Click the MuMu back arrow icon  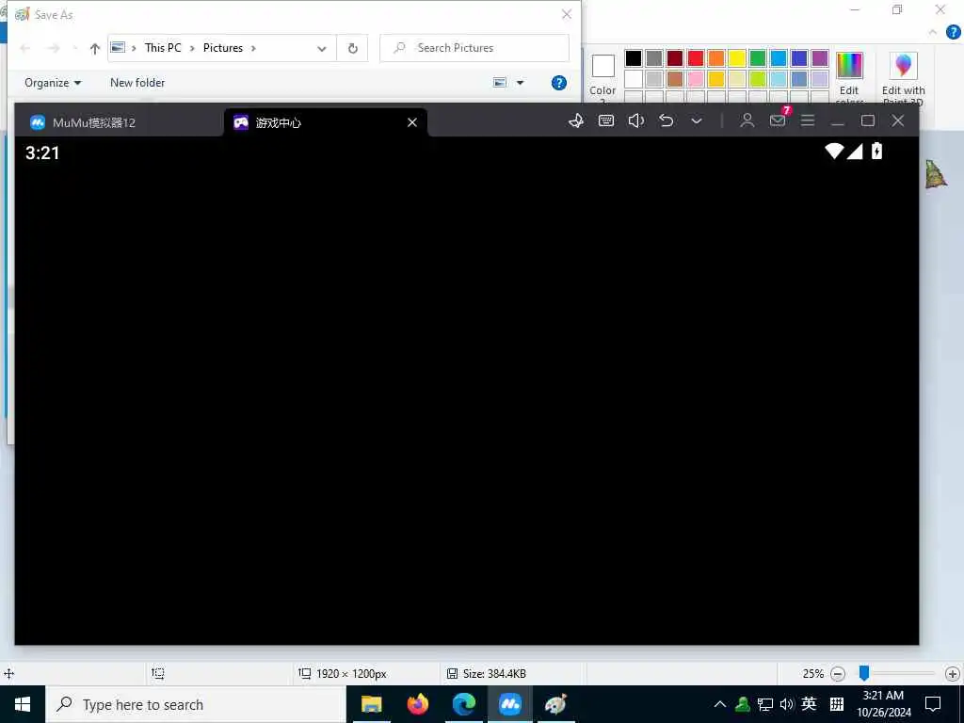click(667, 120)
